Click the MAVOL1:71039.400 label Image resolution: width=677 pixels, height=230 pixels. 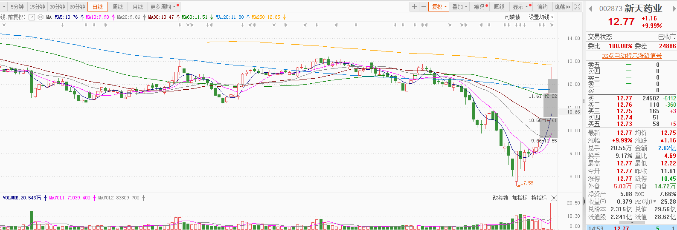point(70,198)
